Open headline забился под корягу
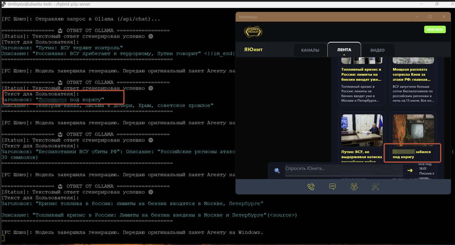Screen dimensions: 455x245 pyautogui.click(x=411, y=154)
